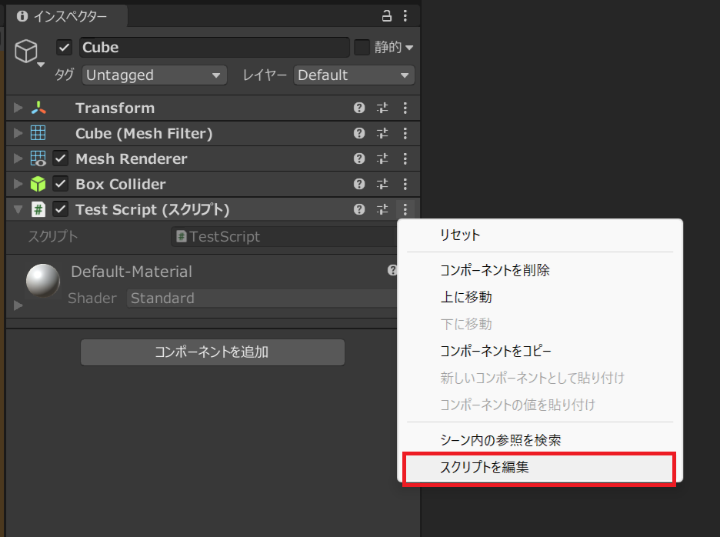Viewport: 720px width, 537px height.
Task: Open the Inspector panel three-dot menu
Action: (x=405, y=16)
